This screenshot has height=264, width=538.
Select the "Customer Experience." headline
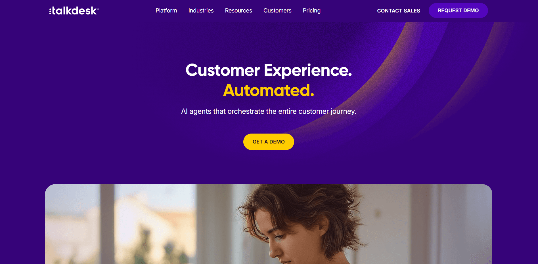[x=269, y=70]
